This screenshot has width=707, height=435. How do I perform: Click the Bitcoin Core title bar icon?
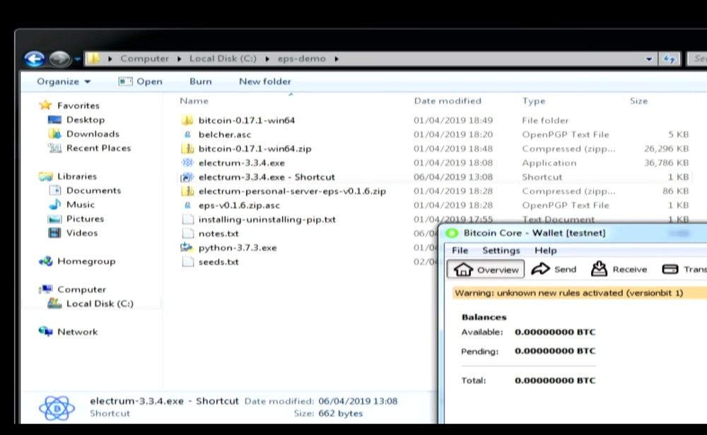pos(452,233)
